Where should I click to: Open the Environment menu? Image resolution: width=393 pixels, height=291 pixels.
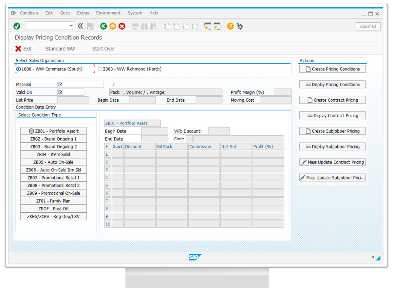click(108, 13)
